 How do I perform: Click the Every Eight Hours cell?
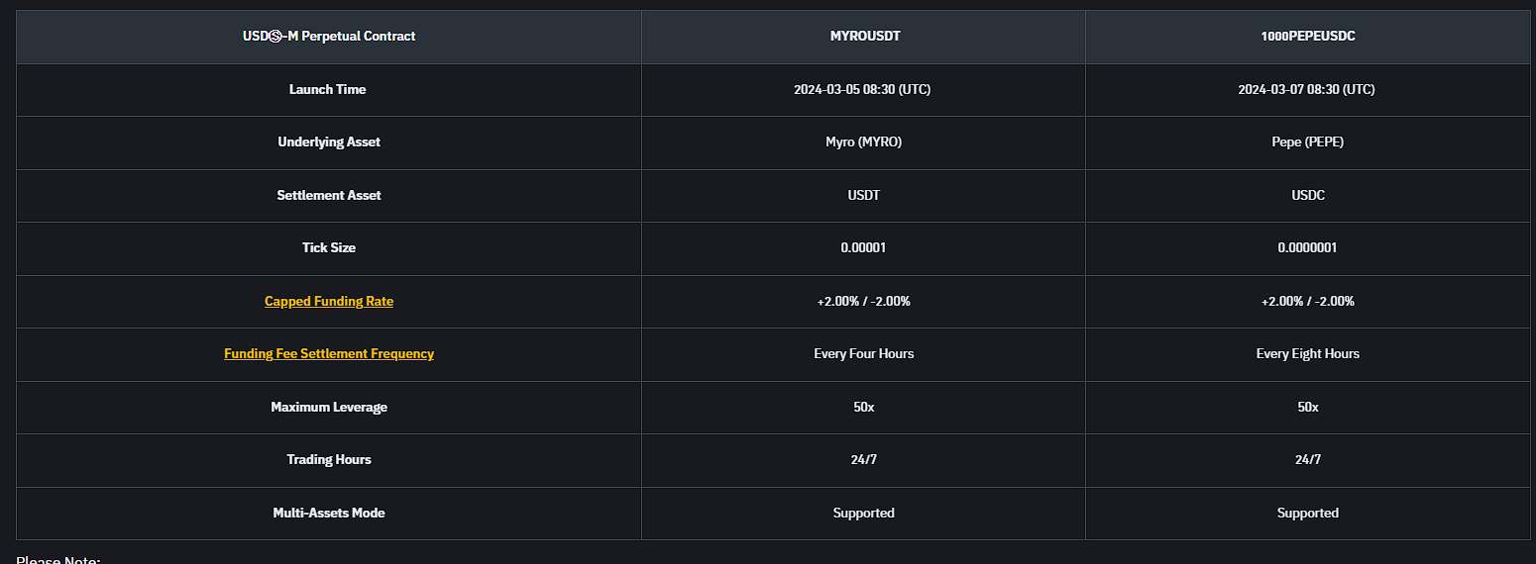click(x=1307, y=353)
